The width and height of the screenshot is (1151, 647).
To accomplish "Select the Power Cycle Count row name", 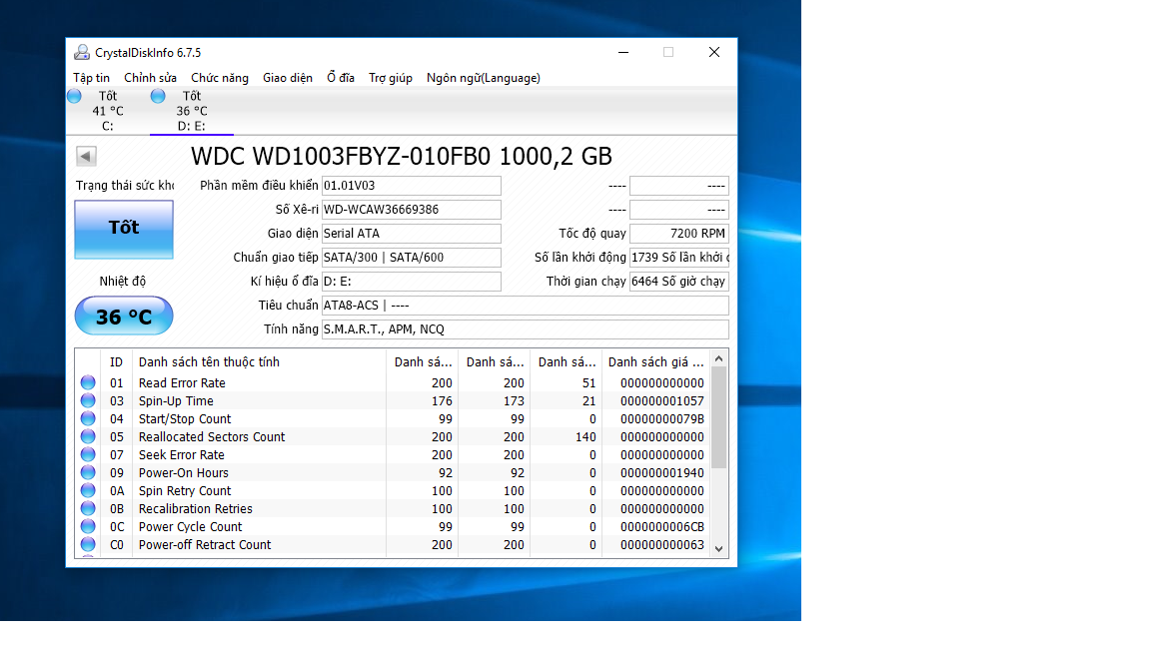I will tap(190, 527).
